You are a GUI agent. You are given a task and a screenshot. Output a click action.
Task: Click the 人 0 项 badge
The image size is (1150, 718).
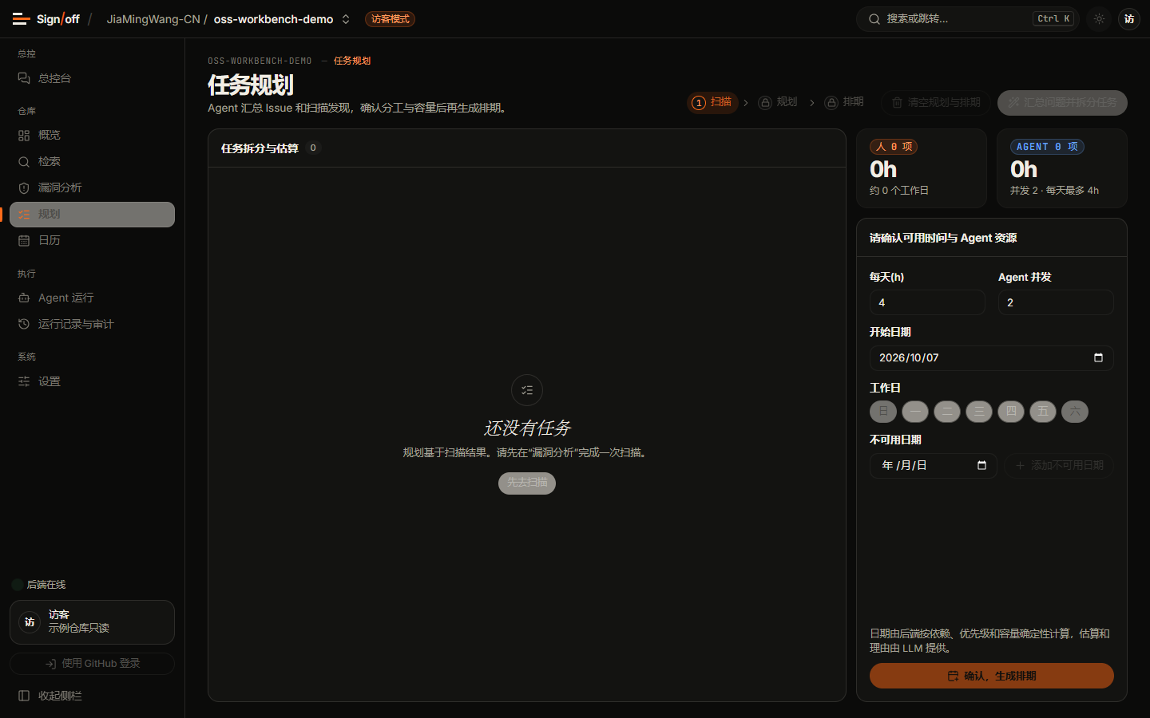click(894, 147)
